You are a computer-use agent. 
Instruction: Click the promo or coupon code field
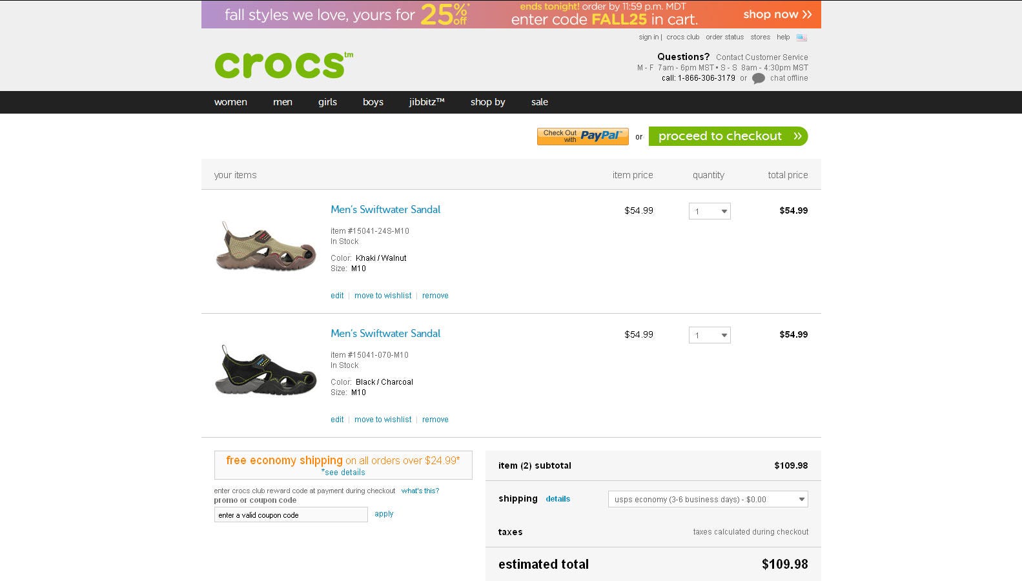[291, 515]
